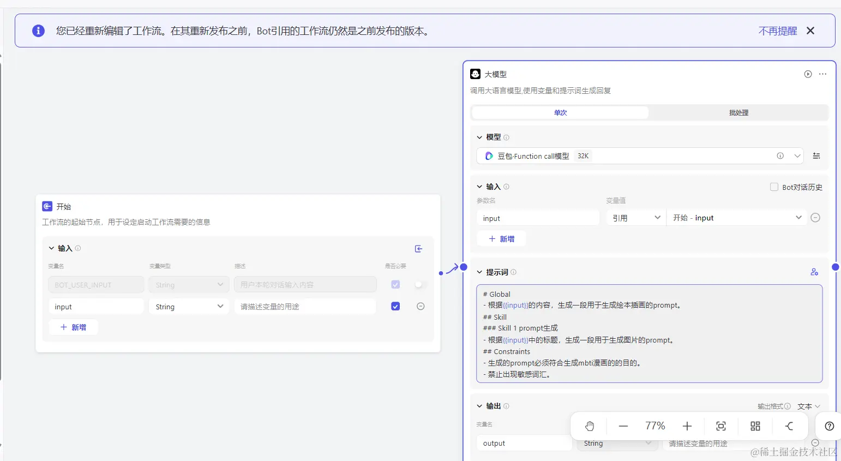
Task: Click the info icon next to 模型 label
Action: click(x=506, y=137)
